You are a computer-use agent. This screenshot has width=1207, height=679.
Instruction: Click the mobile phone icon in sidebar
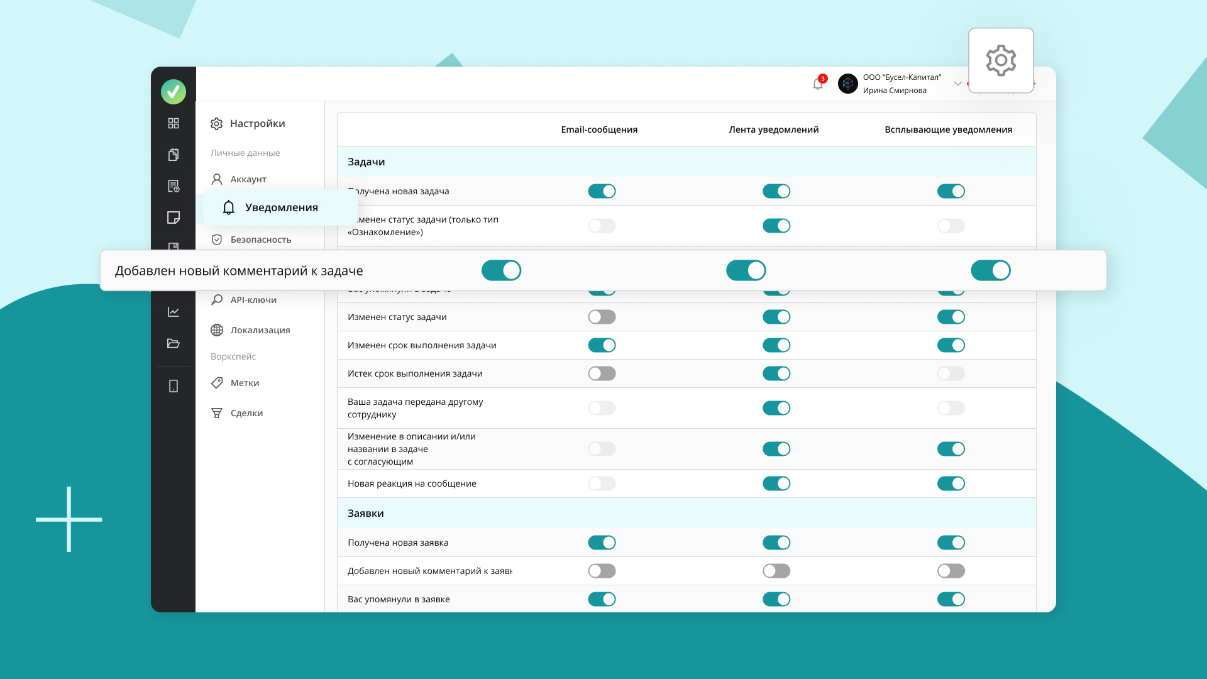click(x=174, y=386)
